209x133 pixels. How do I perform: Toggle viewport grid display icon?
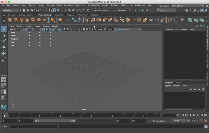click(26, 29)
